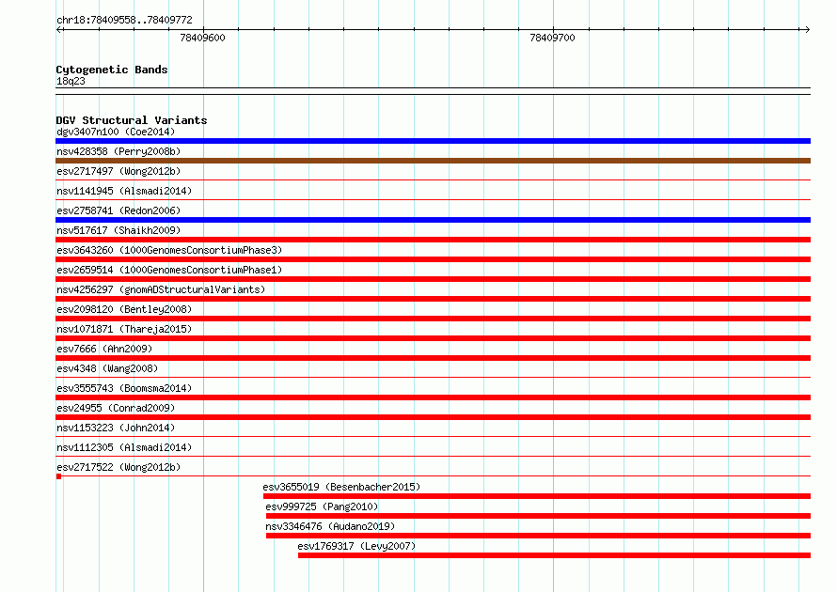Screen dimensions: 837x592
Task: Click the DGV Structural Variants track title
Action: [x=132, y=120]
